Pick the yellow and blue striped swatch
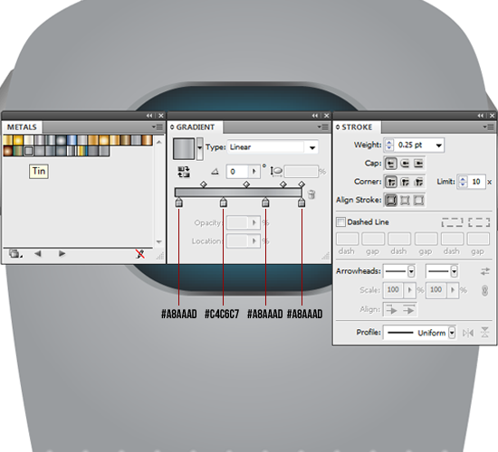This screenshot has width=498, height=452. pos(82,151)
